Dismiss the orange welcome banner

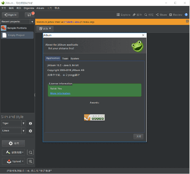tap(187, 21)
